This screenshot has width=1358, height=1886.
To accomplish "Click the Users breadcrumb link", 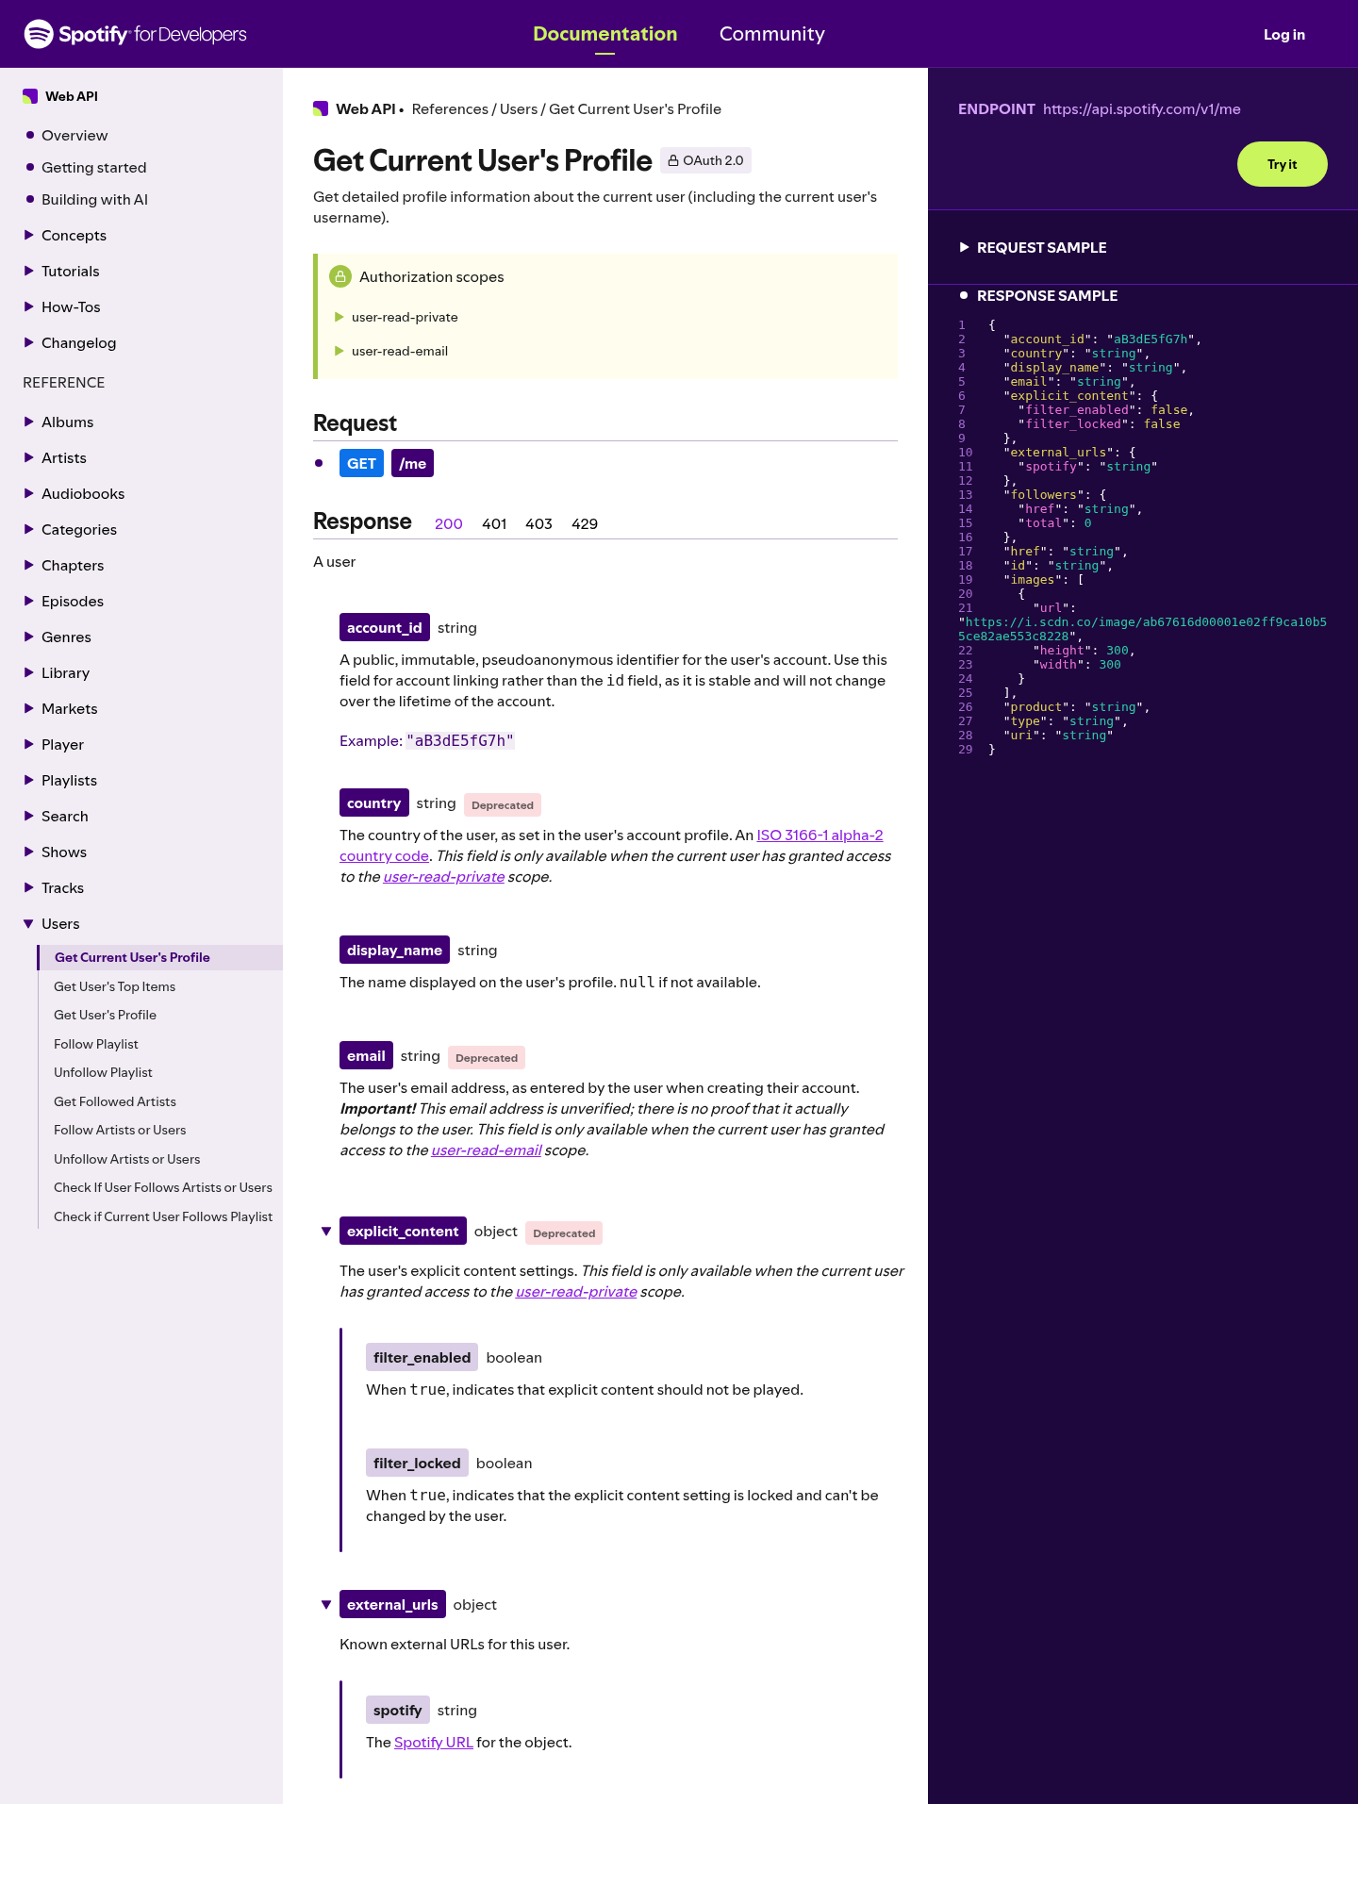I will [519, 108].
